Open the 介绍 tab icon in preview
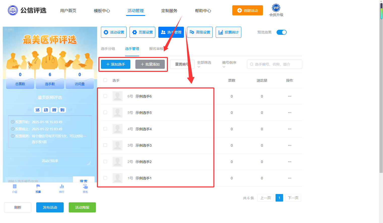This screenshot has height=223, width=383. (15, 186)
